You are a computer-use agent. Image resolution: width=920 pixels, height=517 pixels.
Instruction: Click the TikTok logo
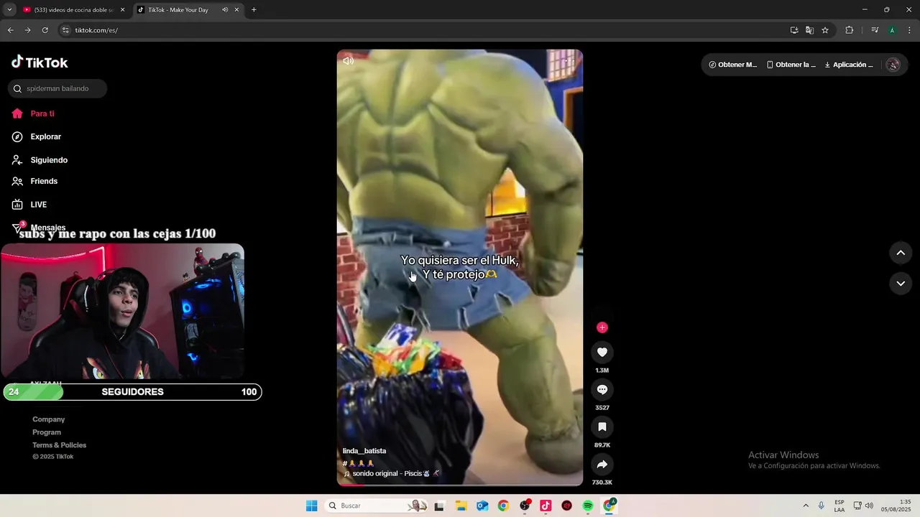point(40,62)
